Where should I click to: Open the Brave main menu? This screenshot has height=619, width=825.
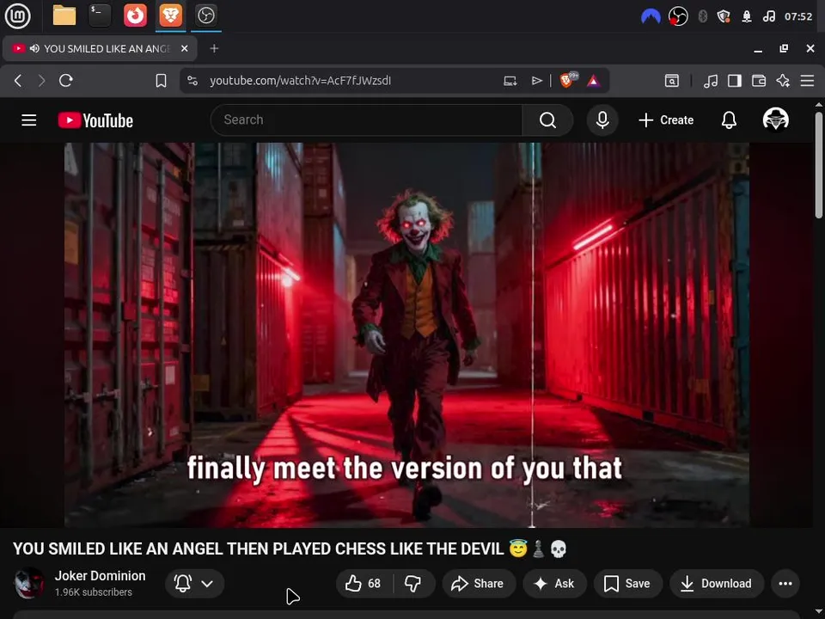807,81
